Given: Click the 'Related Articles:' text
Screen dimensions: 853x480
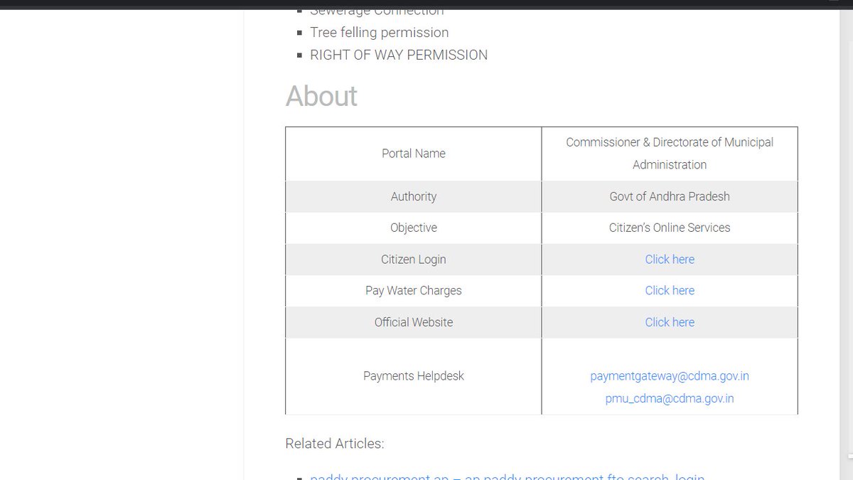Looking at the screenshot, I should point(335,444).
